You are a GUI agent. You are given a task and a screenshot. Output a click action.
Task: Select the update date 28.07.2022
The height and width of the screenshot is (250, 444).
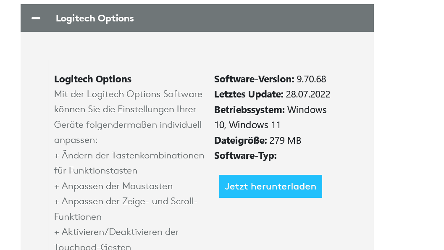pos(308,94)
